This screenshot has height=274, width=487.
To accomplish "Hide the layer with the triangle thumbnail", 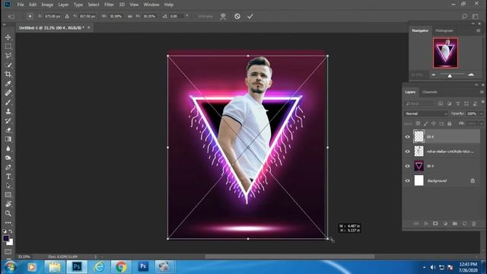I will pyautogui.click(x=408, y=166).
